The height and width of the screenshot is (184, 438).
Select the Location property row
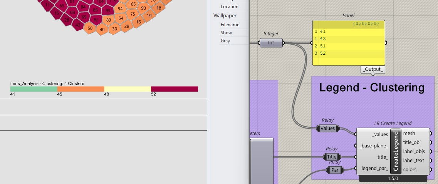point(230,7)
